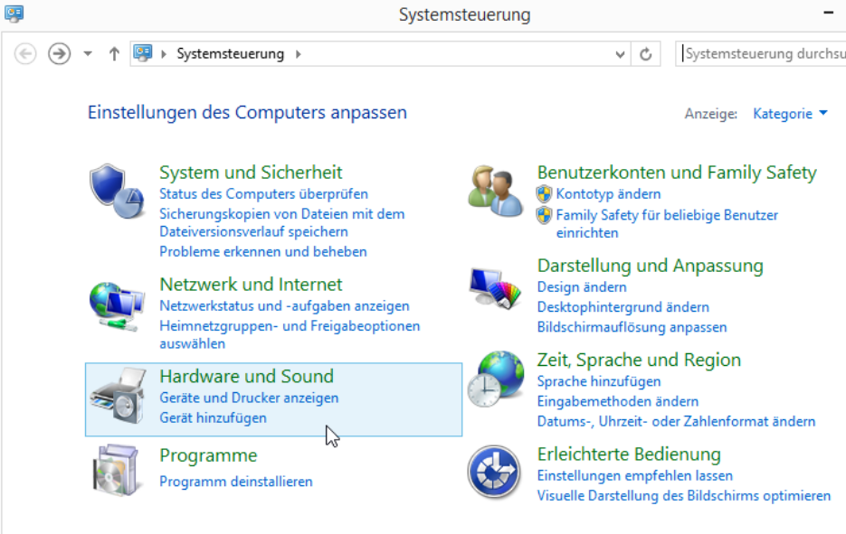The width and height of the screenshot is (846, 534).
Task: Click Status des Computers überprüfen
Action: 264,194
